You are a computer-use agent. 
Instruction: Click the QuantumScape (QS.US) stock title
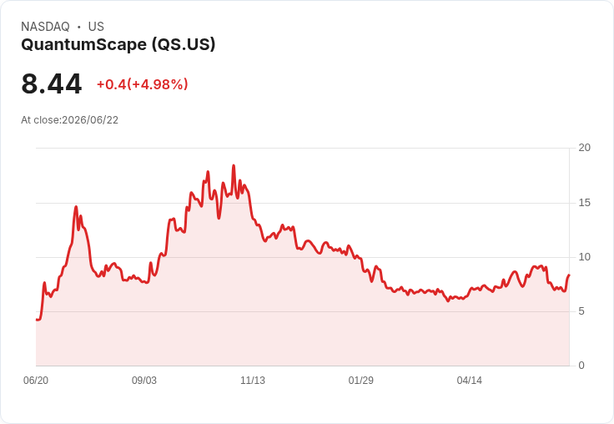point(118,44)
